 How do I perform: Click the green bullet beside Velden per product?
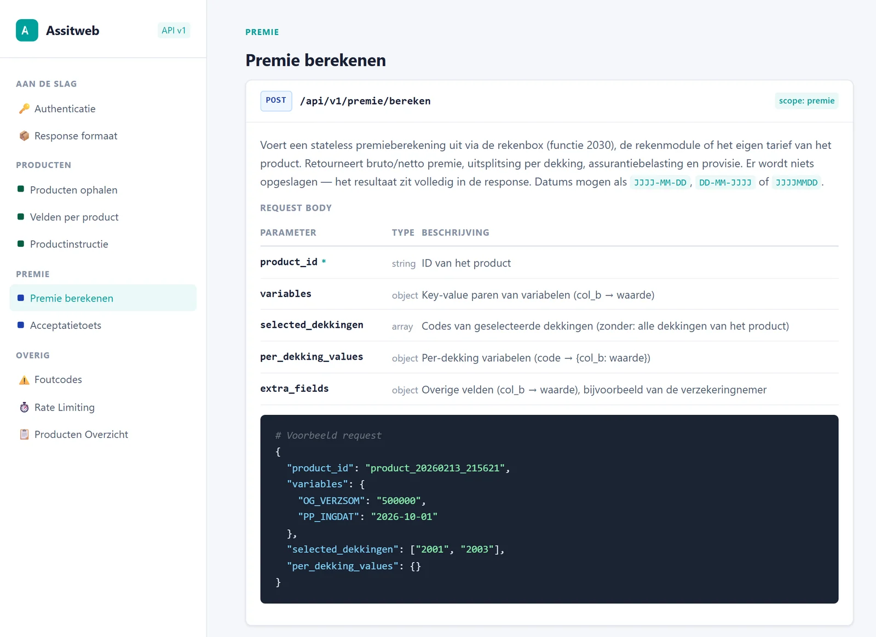(21, 217)
